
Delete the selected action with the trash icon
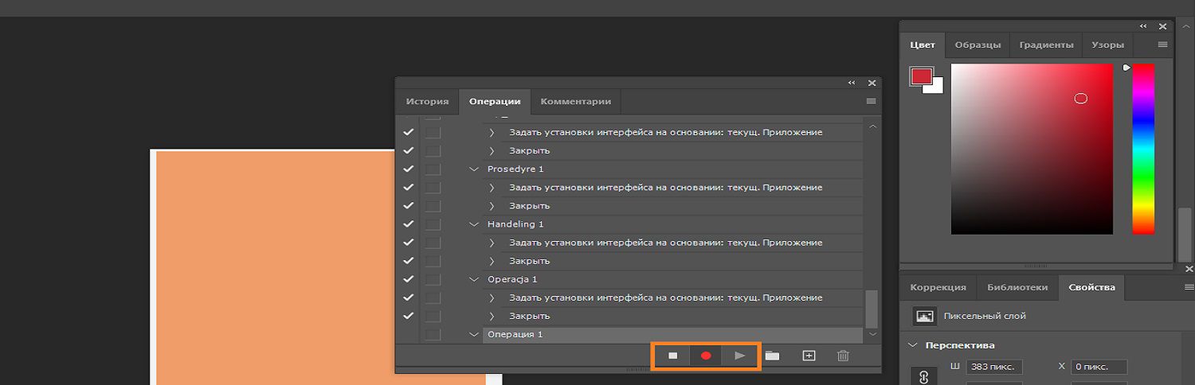coord(843,356)
